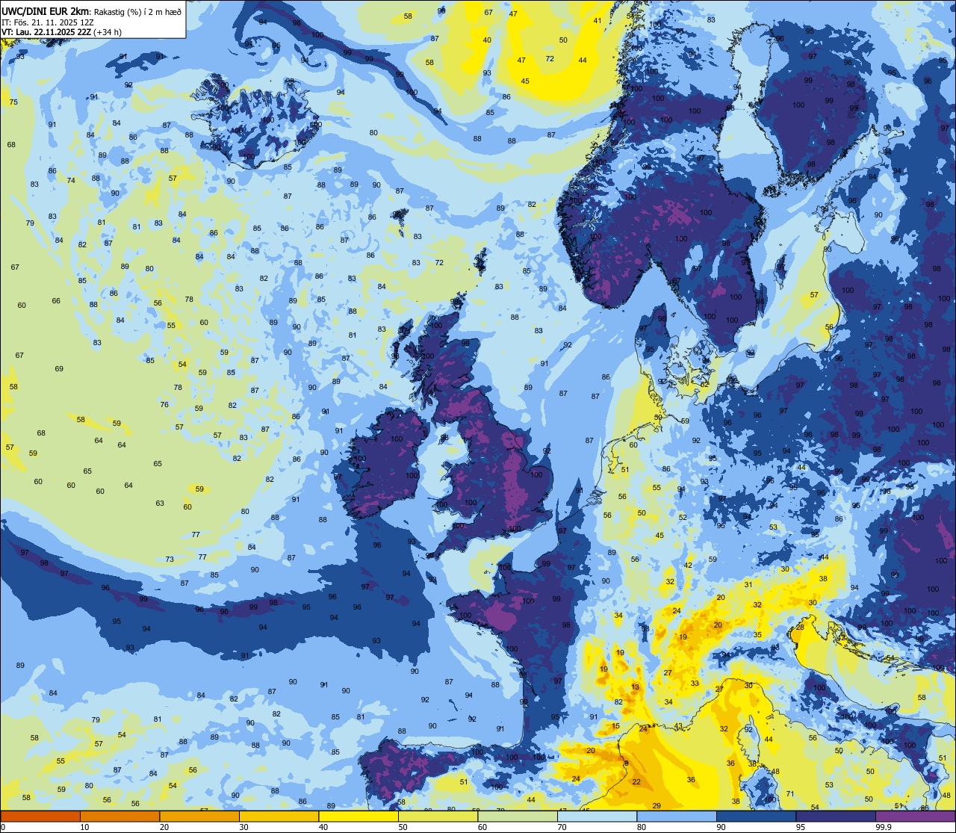The height and width of the screenshot is (833, 956).
Task: Click the legend label "70"
Action: coord(562,827)
